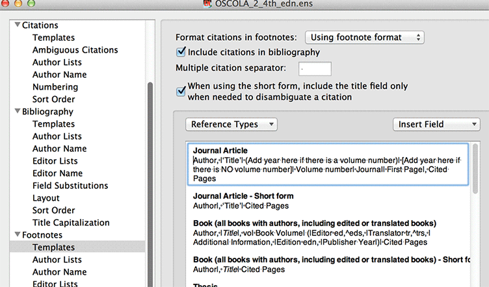The image size is (489, 287).
Task: Select Editor Name under Bibliography
Action: click(x=57, y=173)
